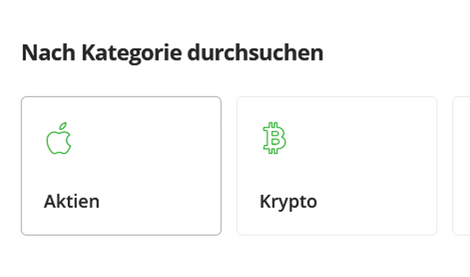470x277 pixels.
Task: Open the Aktien category card
Action: coord(121,166)
